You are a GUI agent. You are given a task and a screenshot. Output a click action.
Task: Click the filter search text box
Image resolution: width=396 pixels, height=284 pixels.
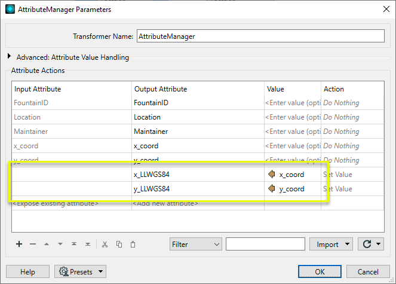tap(266, 244)
